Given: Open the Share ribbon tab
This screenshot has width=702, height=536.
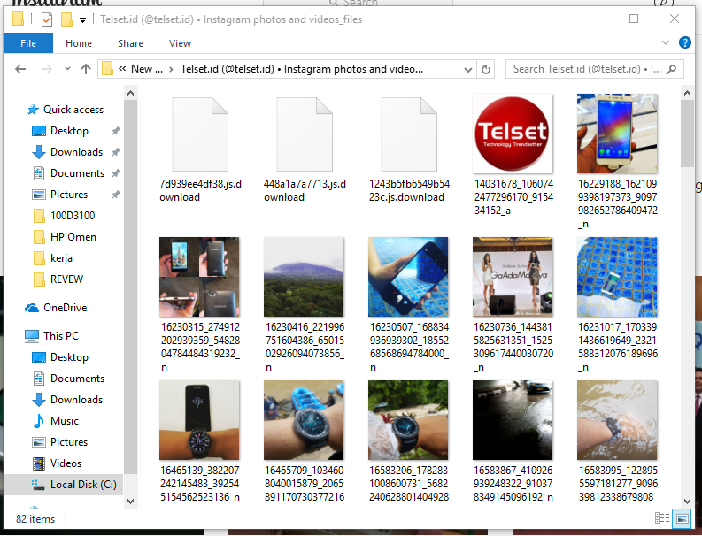Looking at the screenshot, I should (130, 43).
